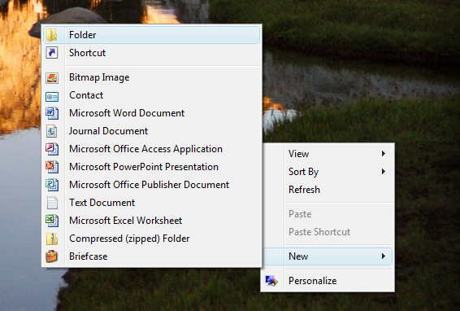Create a new Bitmap Image

click(x=151, y=77)
